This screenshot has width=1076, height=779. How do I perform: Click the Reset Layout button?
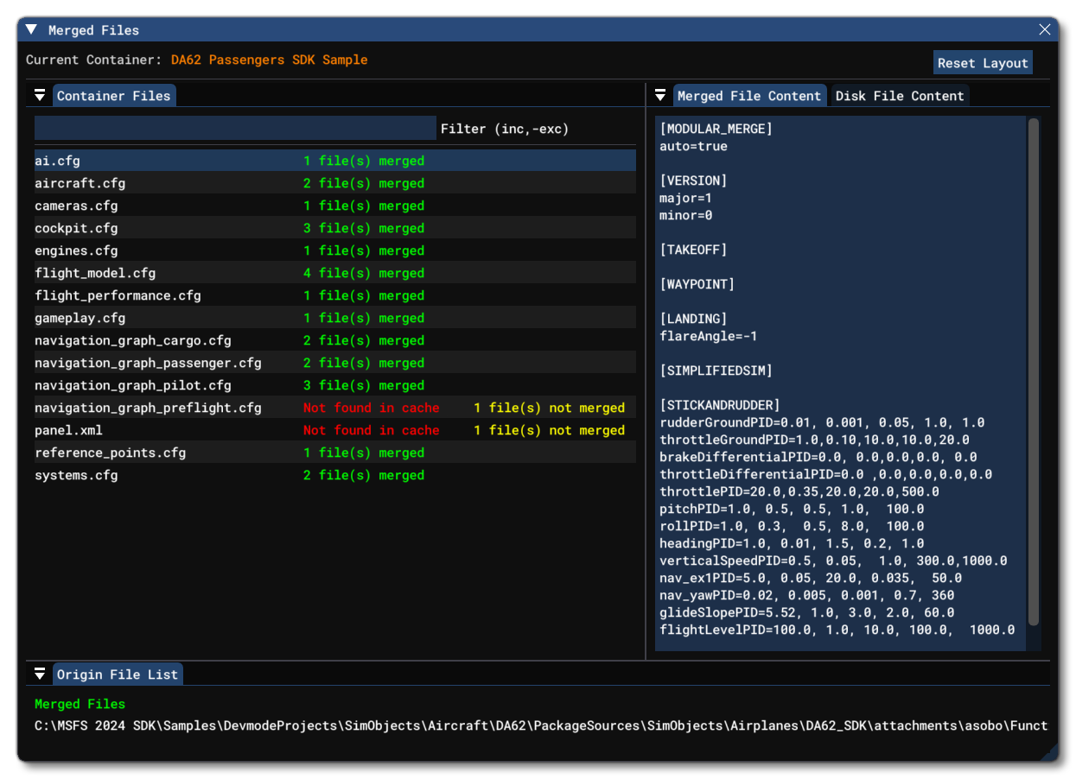983,62
